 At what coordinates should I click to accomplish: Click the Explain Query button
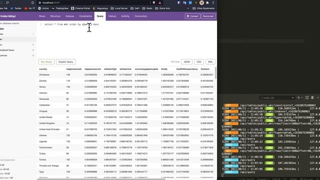pos(65,62)
